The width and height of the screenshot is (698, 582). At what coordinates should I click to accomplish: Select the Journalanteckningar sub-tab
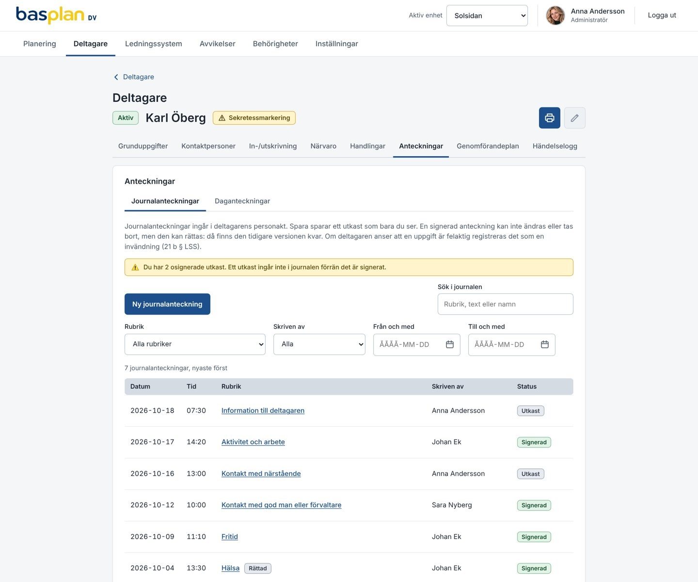coord(165,201)
